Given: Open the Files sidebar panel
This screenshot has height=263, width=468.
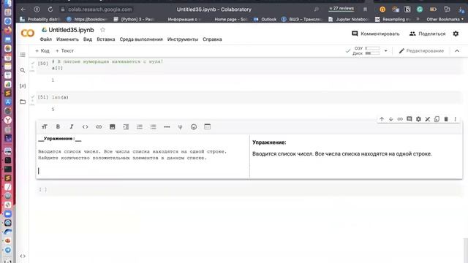Looking at the screenshot, I should (x=23, y=102).
